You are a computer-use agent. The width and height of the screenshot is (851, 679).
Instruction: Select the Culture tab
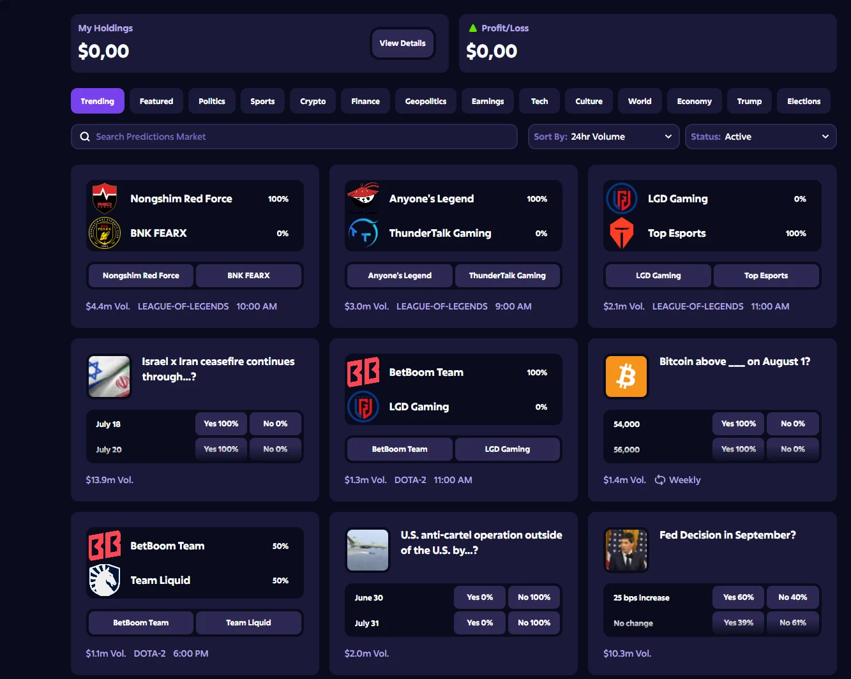589,101
